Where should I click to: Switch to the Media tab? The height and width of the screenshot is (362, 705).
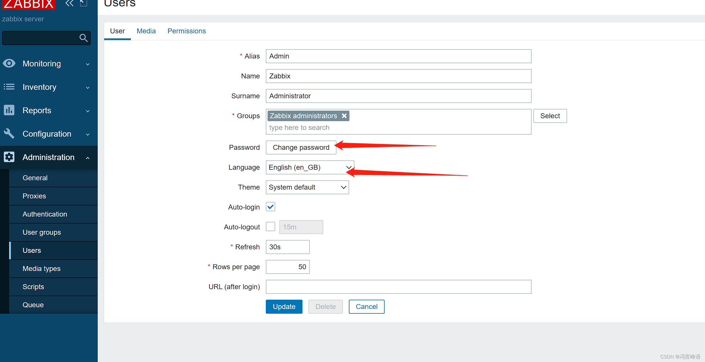[x=146, y=31]
